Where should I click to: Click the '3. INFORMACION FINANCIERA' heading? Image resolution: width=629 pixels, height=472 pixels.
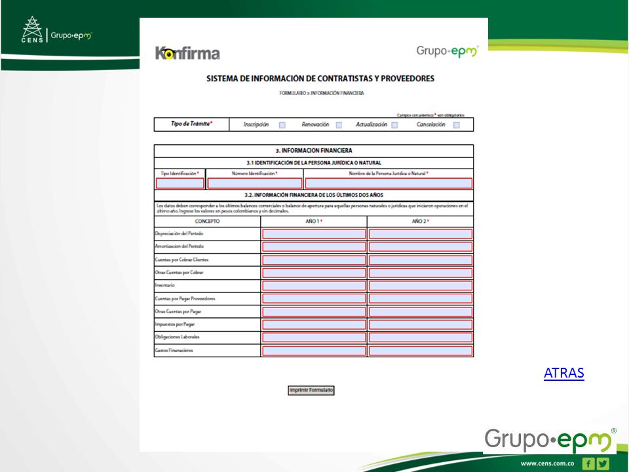[314, 151]
